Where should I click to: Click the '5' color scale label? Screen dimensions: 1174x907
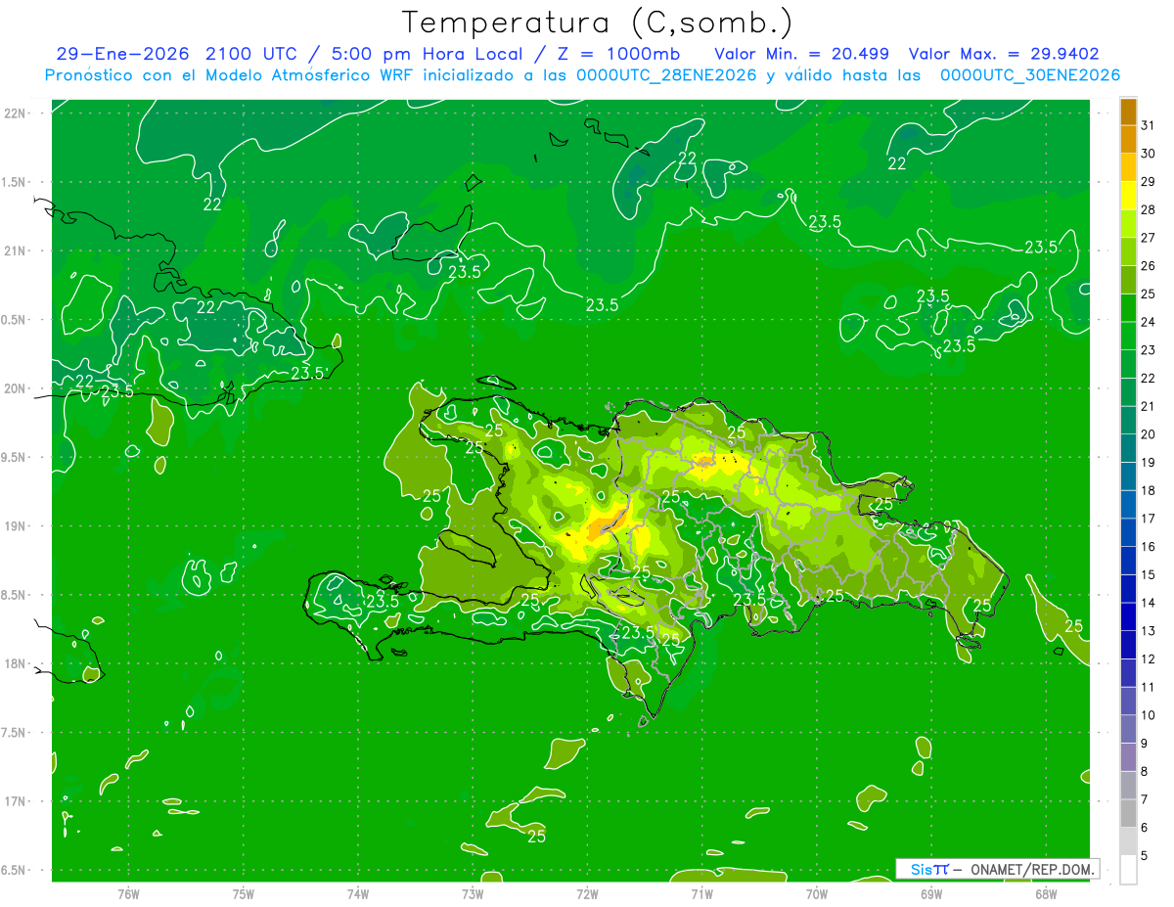tap(1145, 856)
